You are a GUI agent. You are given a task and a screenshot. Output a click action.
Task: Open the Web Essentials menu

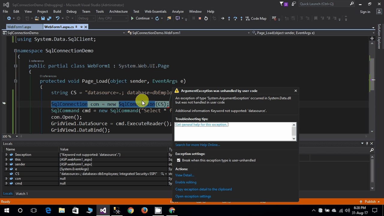click(x=155, y=11)
